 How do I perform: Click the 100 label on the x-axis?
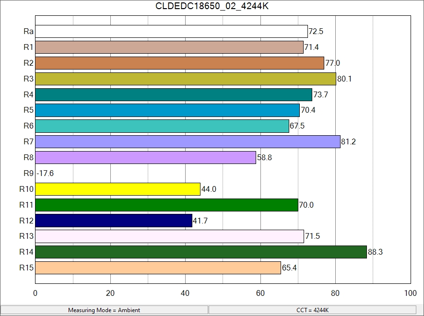click(x=410, y=293)
